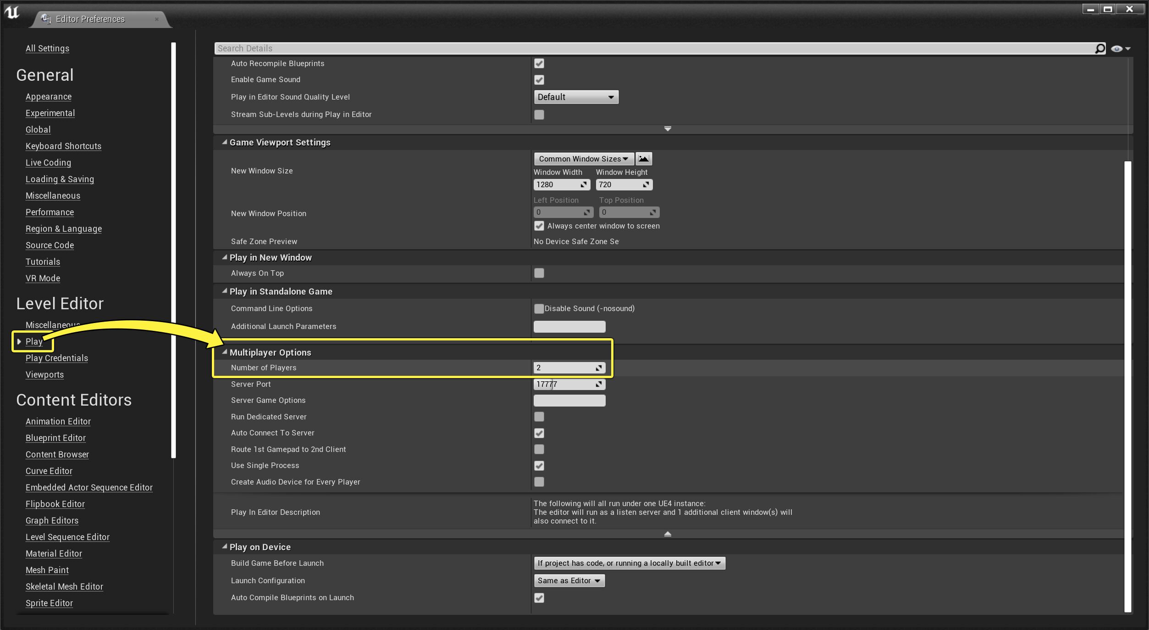
Task: Expand advanced options arrow under Stream Sub-Levels
Action: coord(668,129)
